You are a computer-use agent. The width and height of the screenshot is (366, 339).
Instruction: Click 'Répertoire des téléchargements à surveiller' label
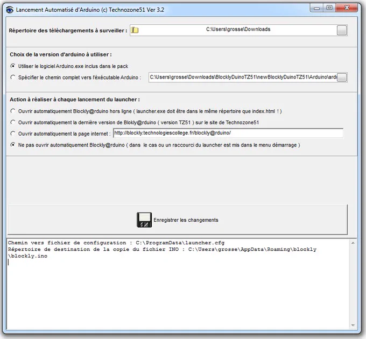point(68,31)
